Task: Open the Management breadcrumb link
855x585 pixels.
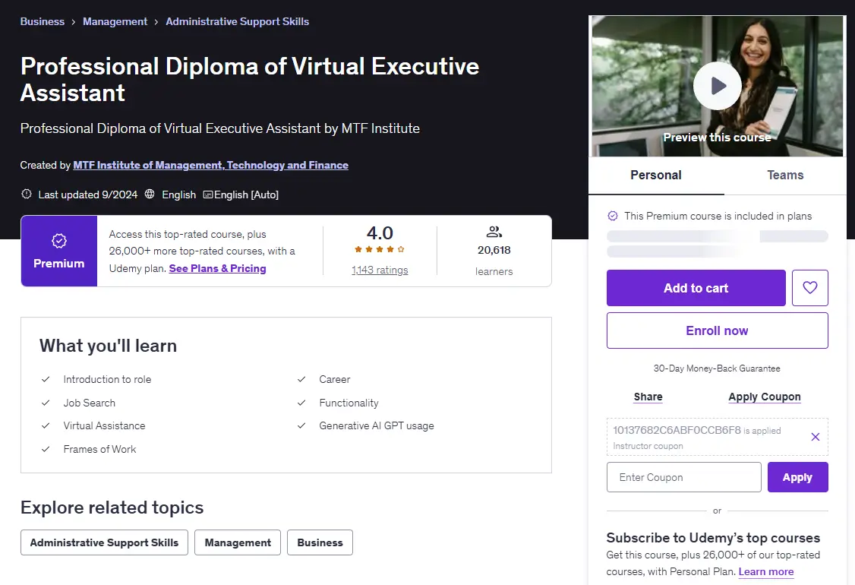Action: click(x=115, y=21)
